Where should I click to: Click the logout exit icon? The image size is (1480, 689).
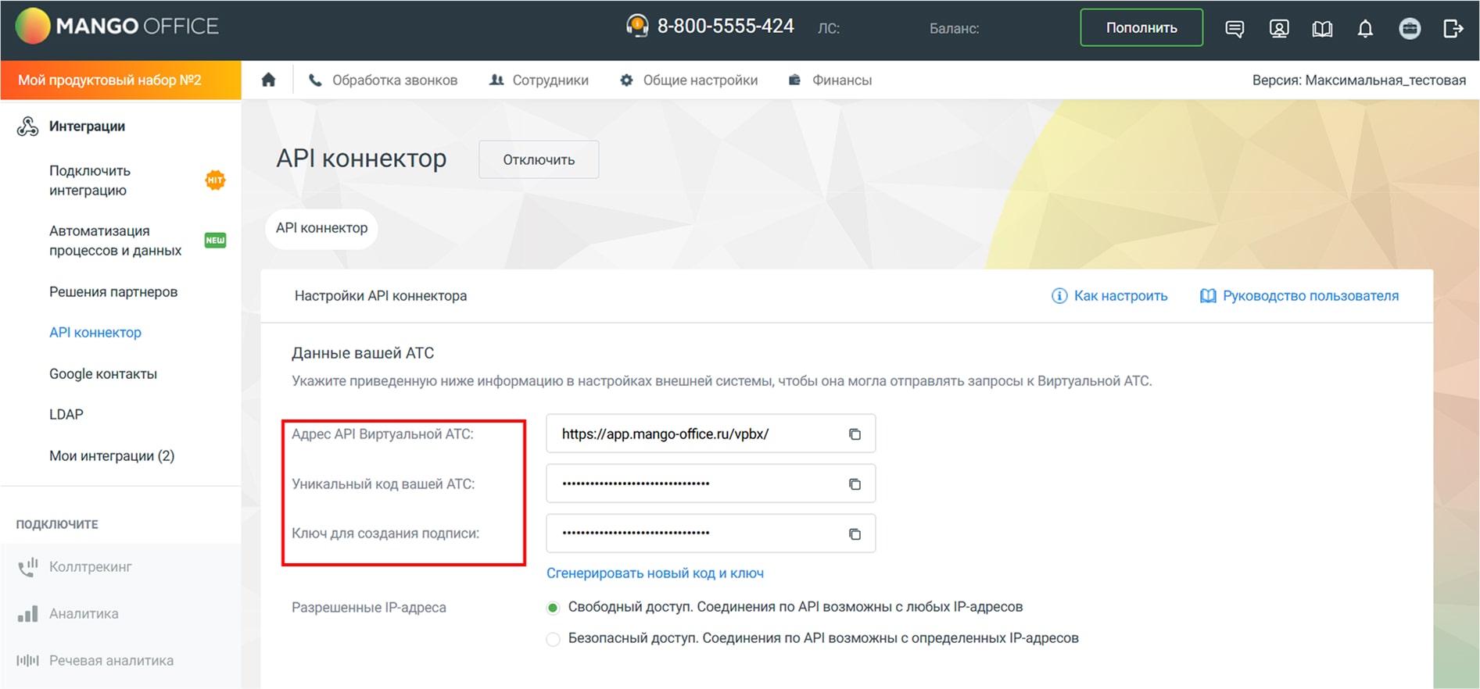click(1453, 29)
